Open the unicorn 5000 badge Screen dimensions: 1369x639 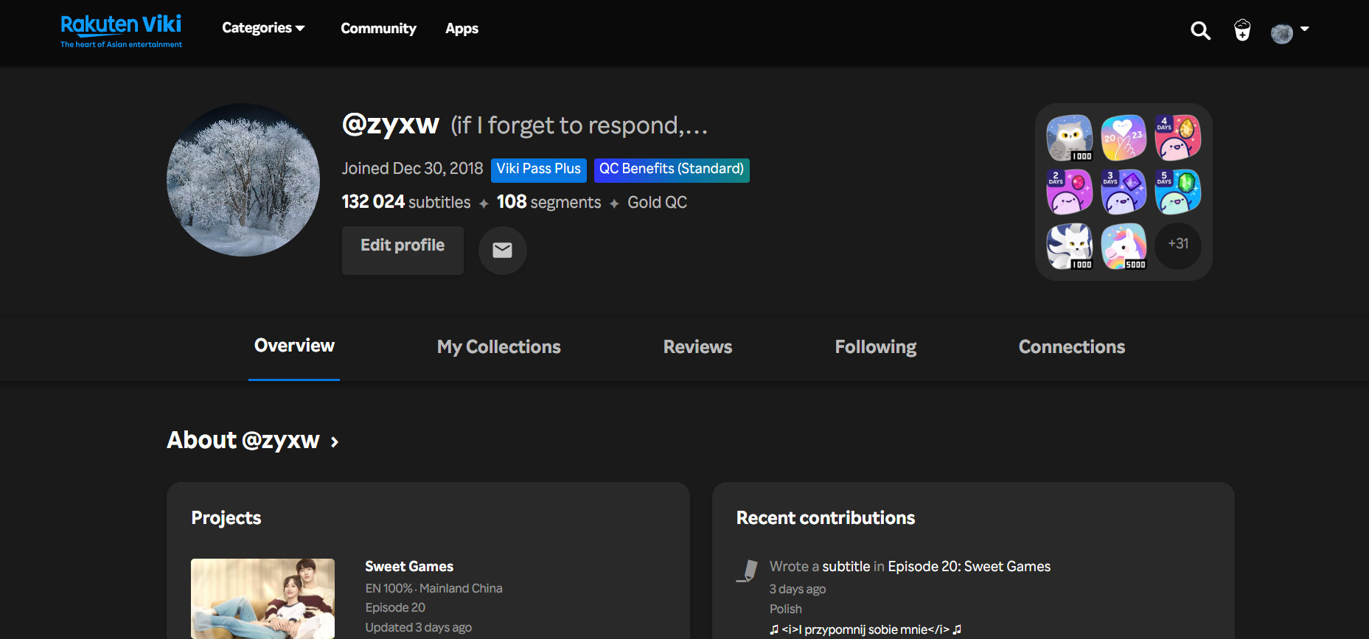[x=1124, y=246]
